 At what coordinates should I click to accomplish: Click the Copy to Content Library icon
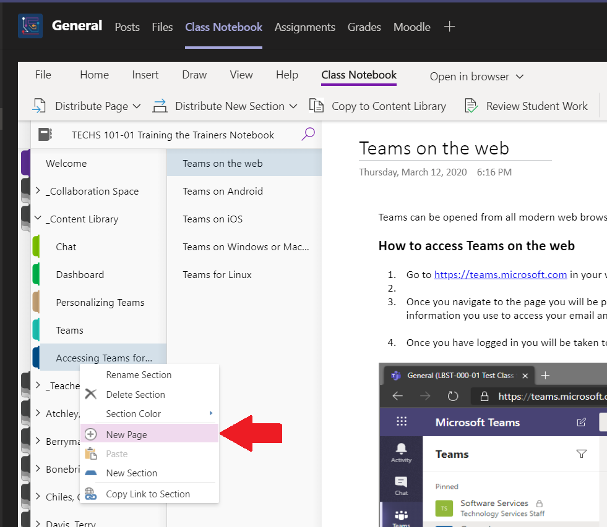click(316, 106)
